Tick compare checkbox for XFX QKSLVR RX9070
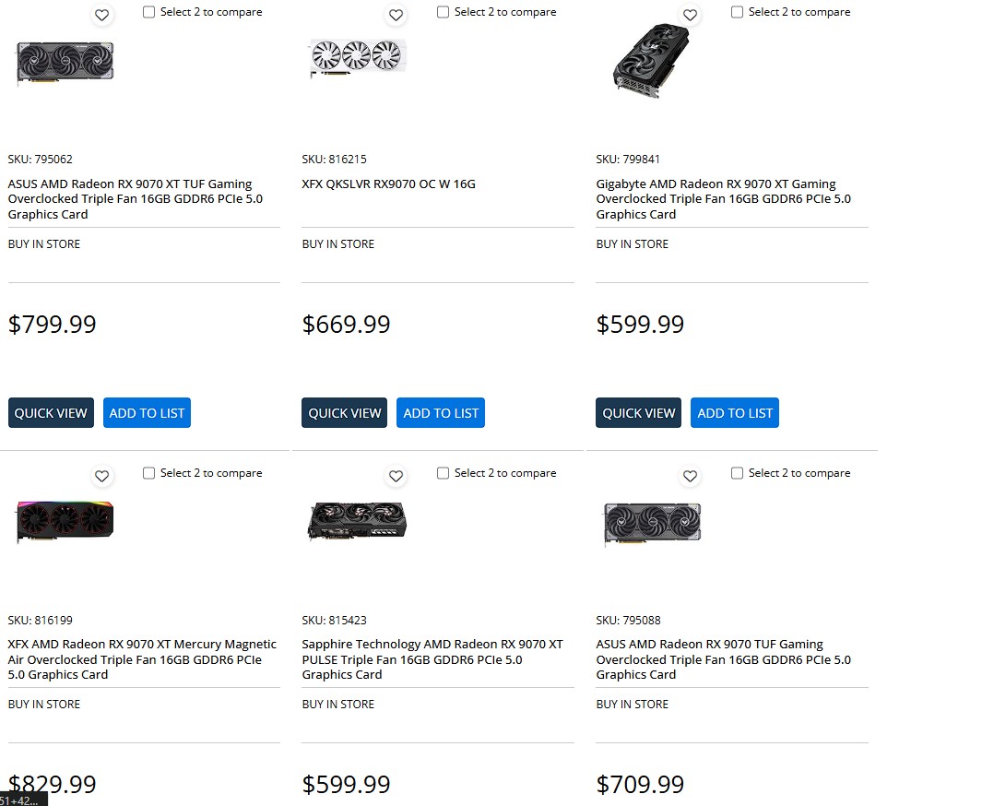The image size is (982, 806). pyautogui.click(x=443, y=12)
